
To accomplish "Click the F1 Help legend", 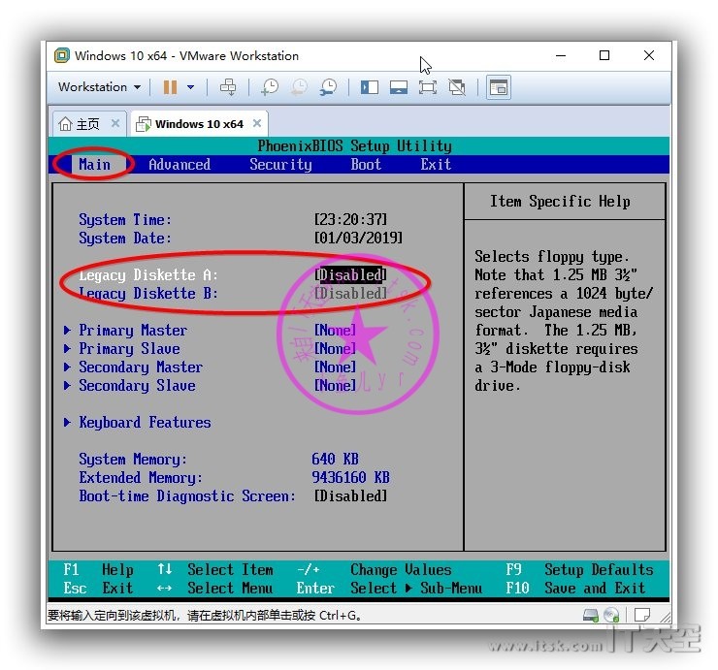I will pos(98,570).
